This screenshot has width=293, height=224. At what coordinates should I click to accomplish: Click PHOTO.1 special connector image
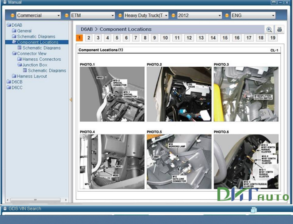[x=112, y=94]
